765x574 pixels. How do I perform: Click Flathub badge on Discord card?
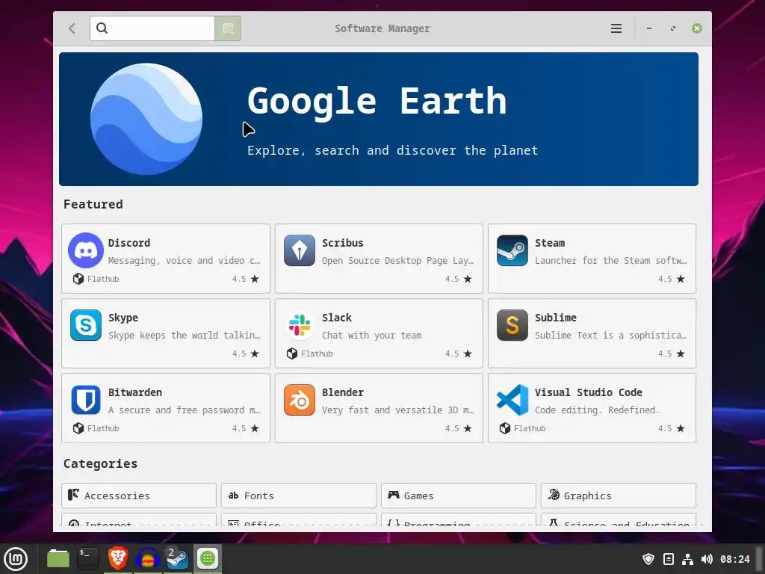click(96, 280)
